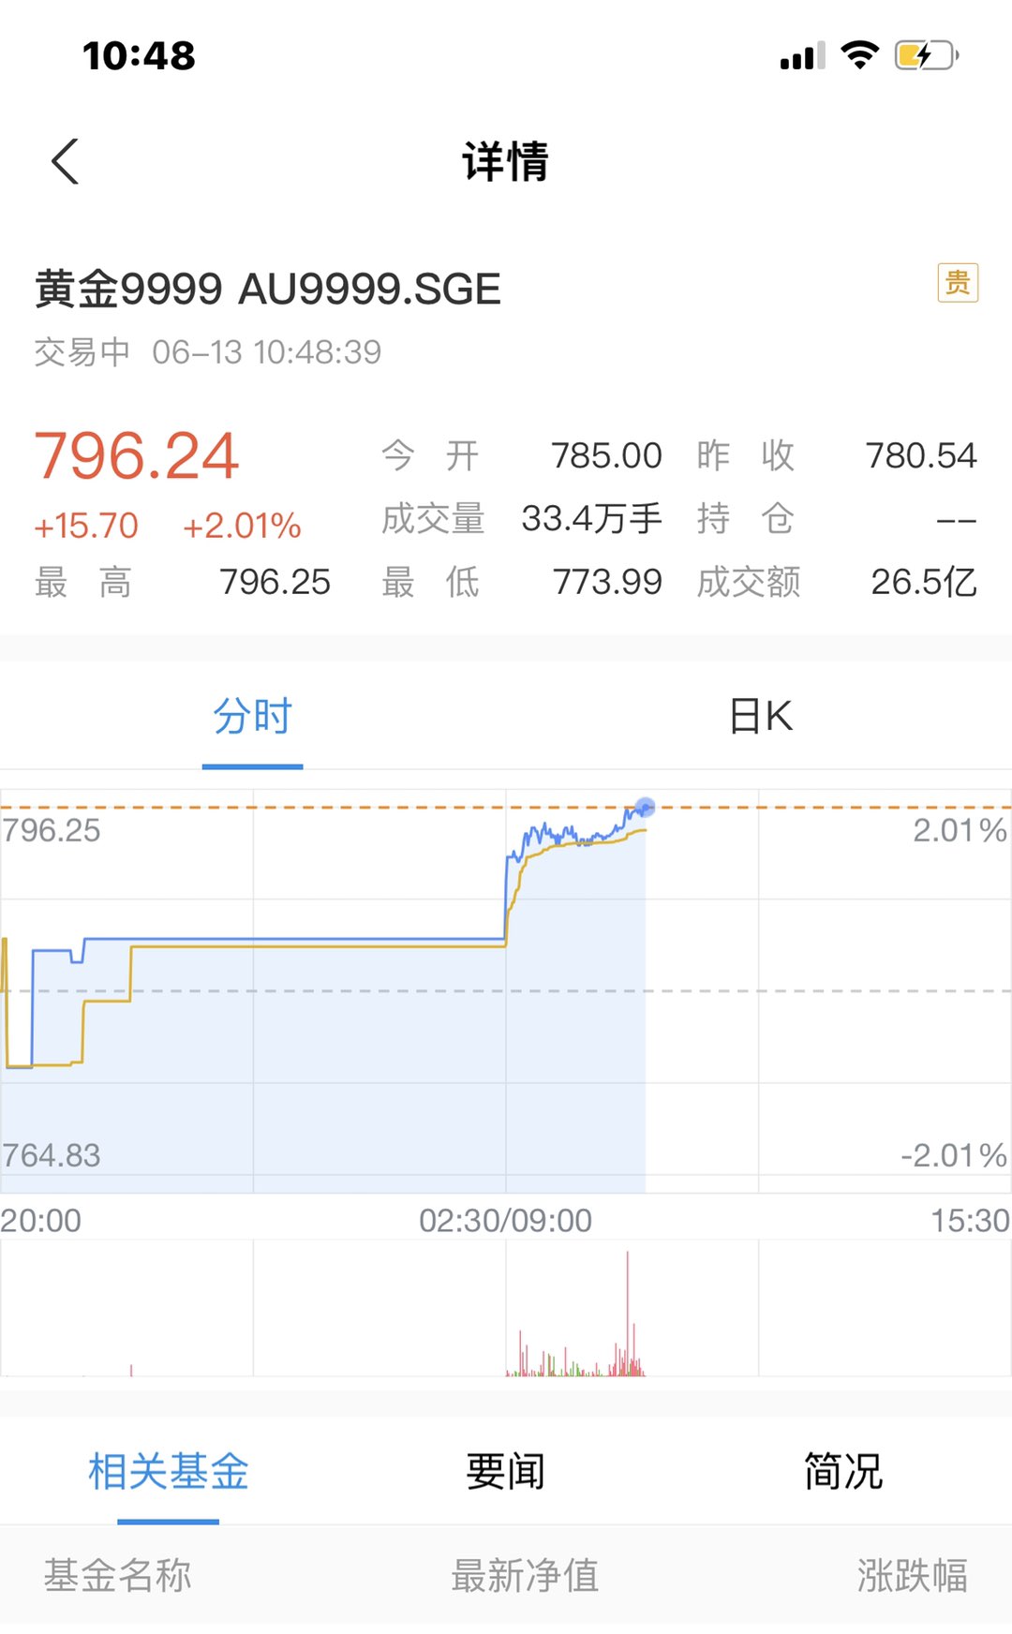Viewport: 1012px width, 1634px height.
Task: Tap the Wi-Fi status icon
Action: tap(859, 54)
